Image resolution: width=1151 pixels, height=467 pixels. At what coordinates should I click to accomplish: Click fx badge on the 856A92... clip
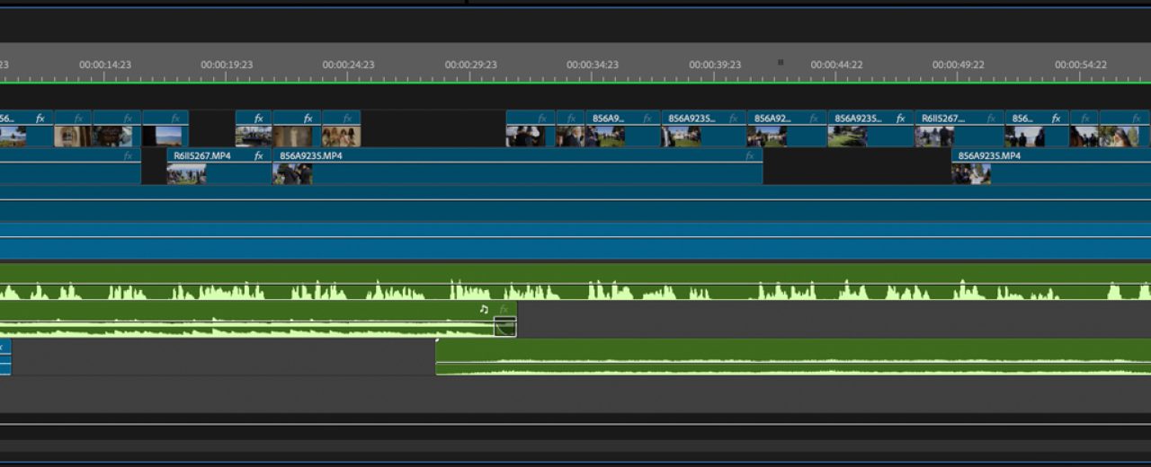[x=814, y=118]
